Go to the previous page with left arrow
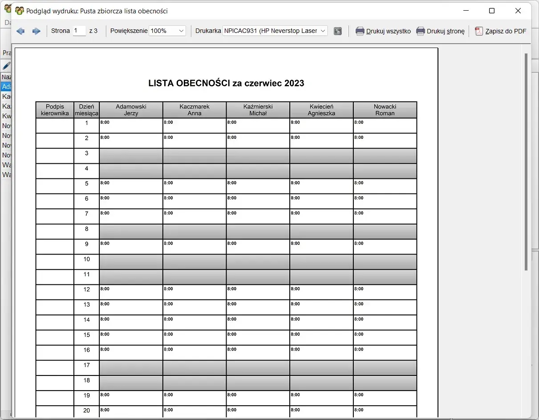Image resolution: width=539 pixels, height=420 pixels. (20, 31)
